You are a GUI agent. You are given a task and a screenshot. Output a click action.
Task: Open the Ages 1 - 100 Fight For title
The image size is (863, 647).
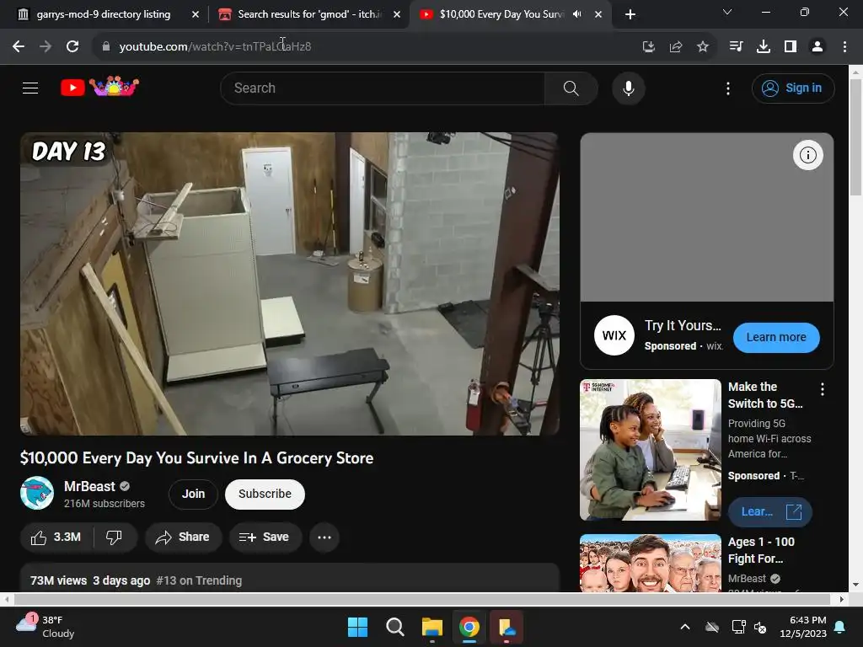761,550
